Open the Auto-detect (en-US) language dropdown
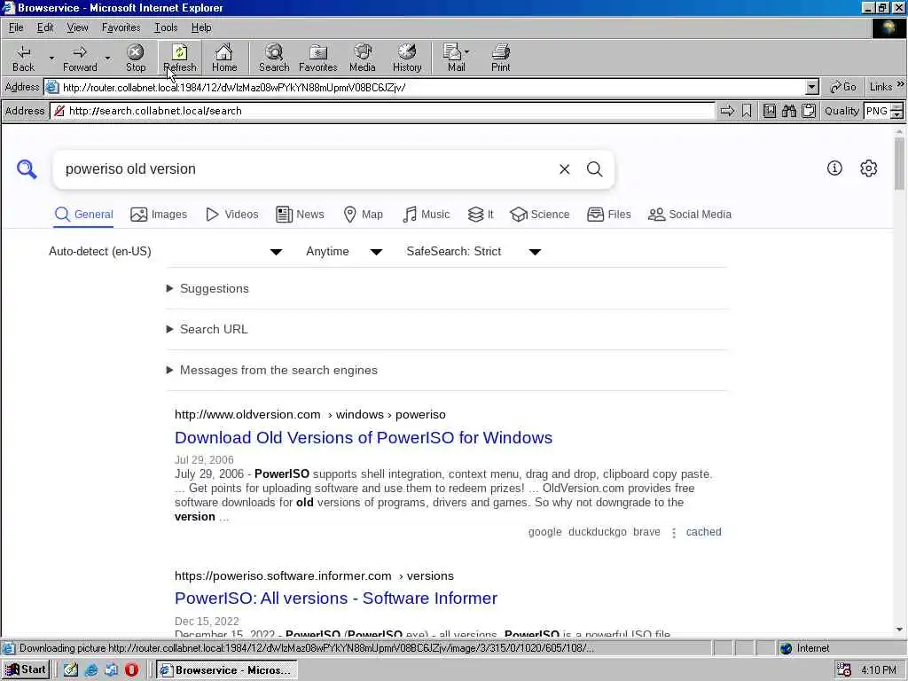Screen dimensions: 908x681 tap(165, 251)
